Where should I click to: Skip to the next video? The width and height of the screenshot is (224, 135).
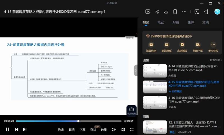pos(25,129)
